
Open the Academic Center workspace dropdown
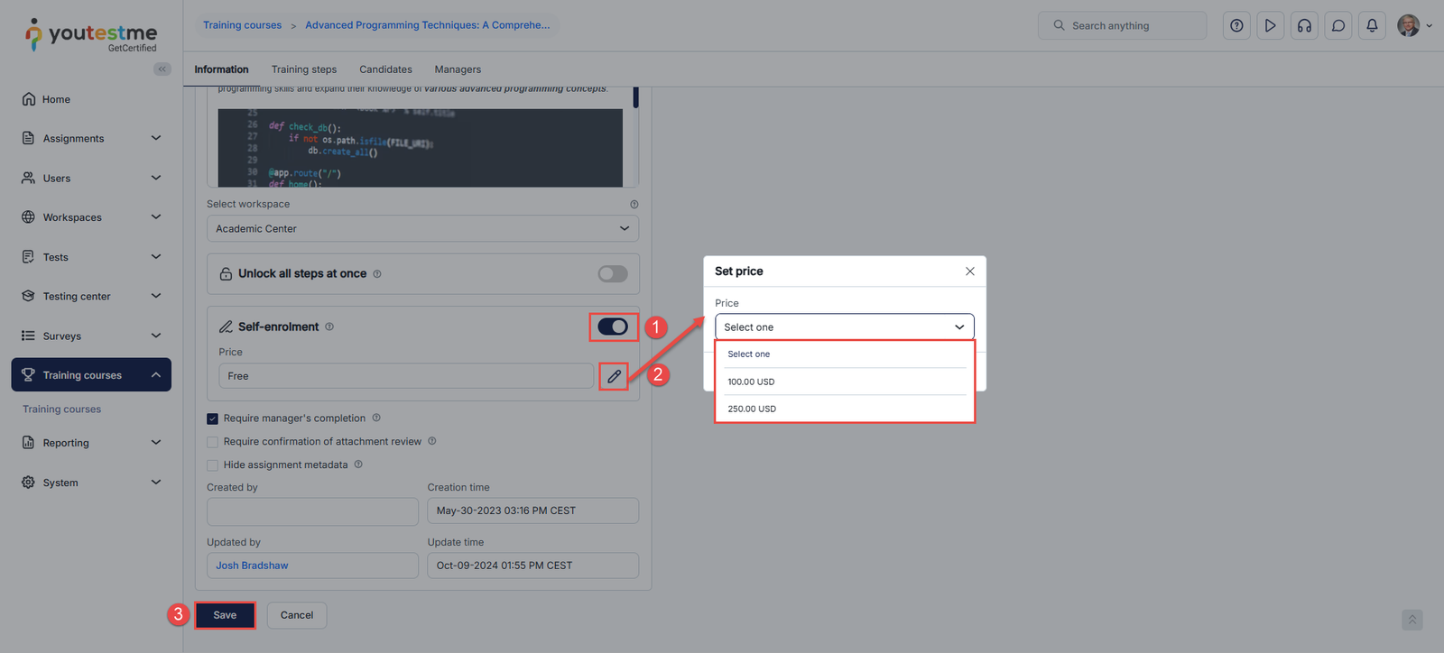[422, 229]
